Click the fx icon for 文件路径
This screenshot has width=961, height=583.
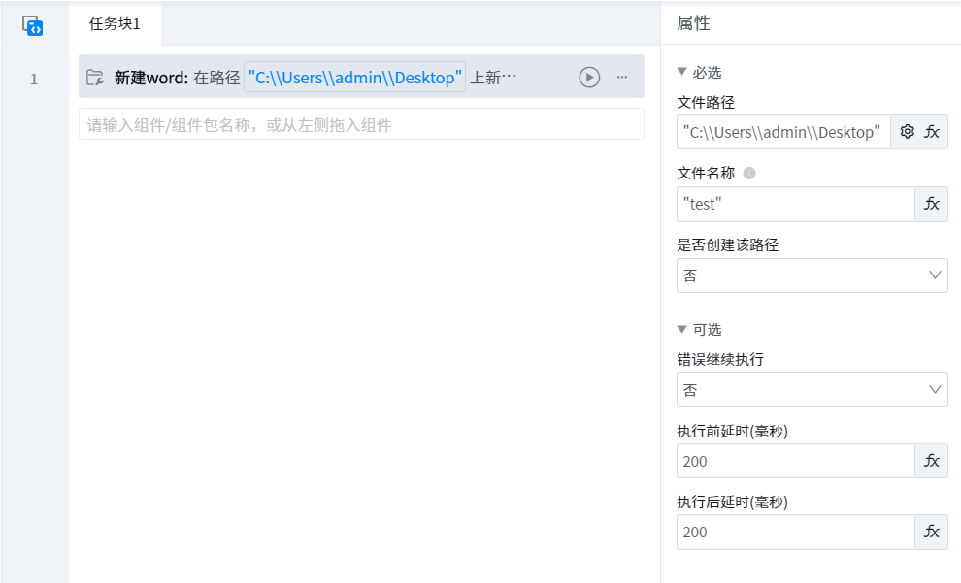click(x=932, y=132)
